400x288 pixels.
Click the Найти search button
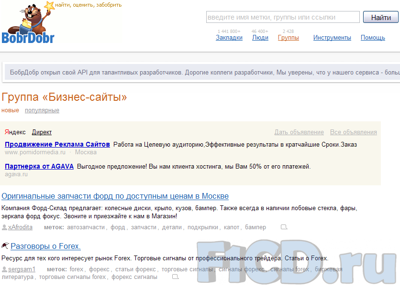point(380,17)
